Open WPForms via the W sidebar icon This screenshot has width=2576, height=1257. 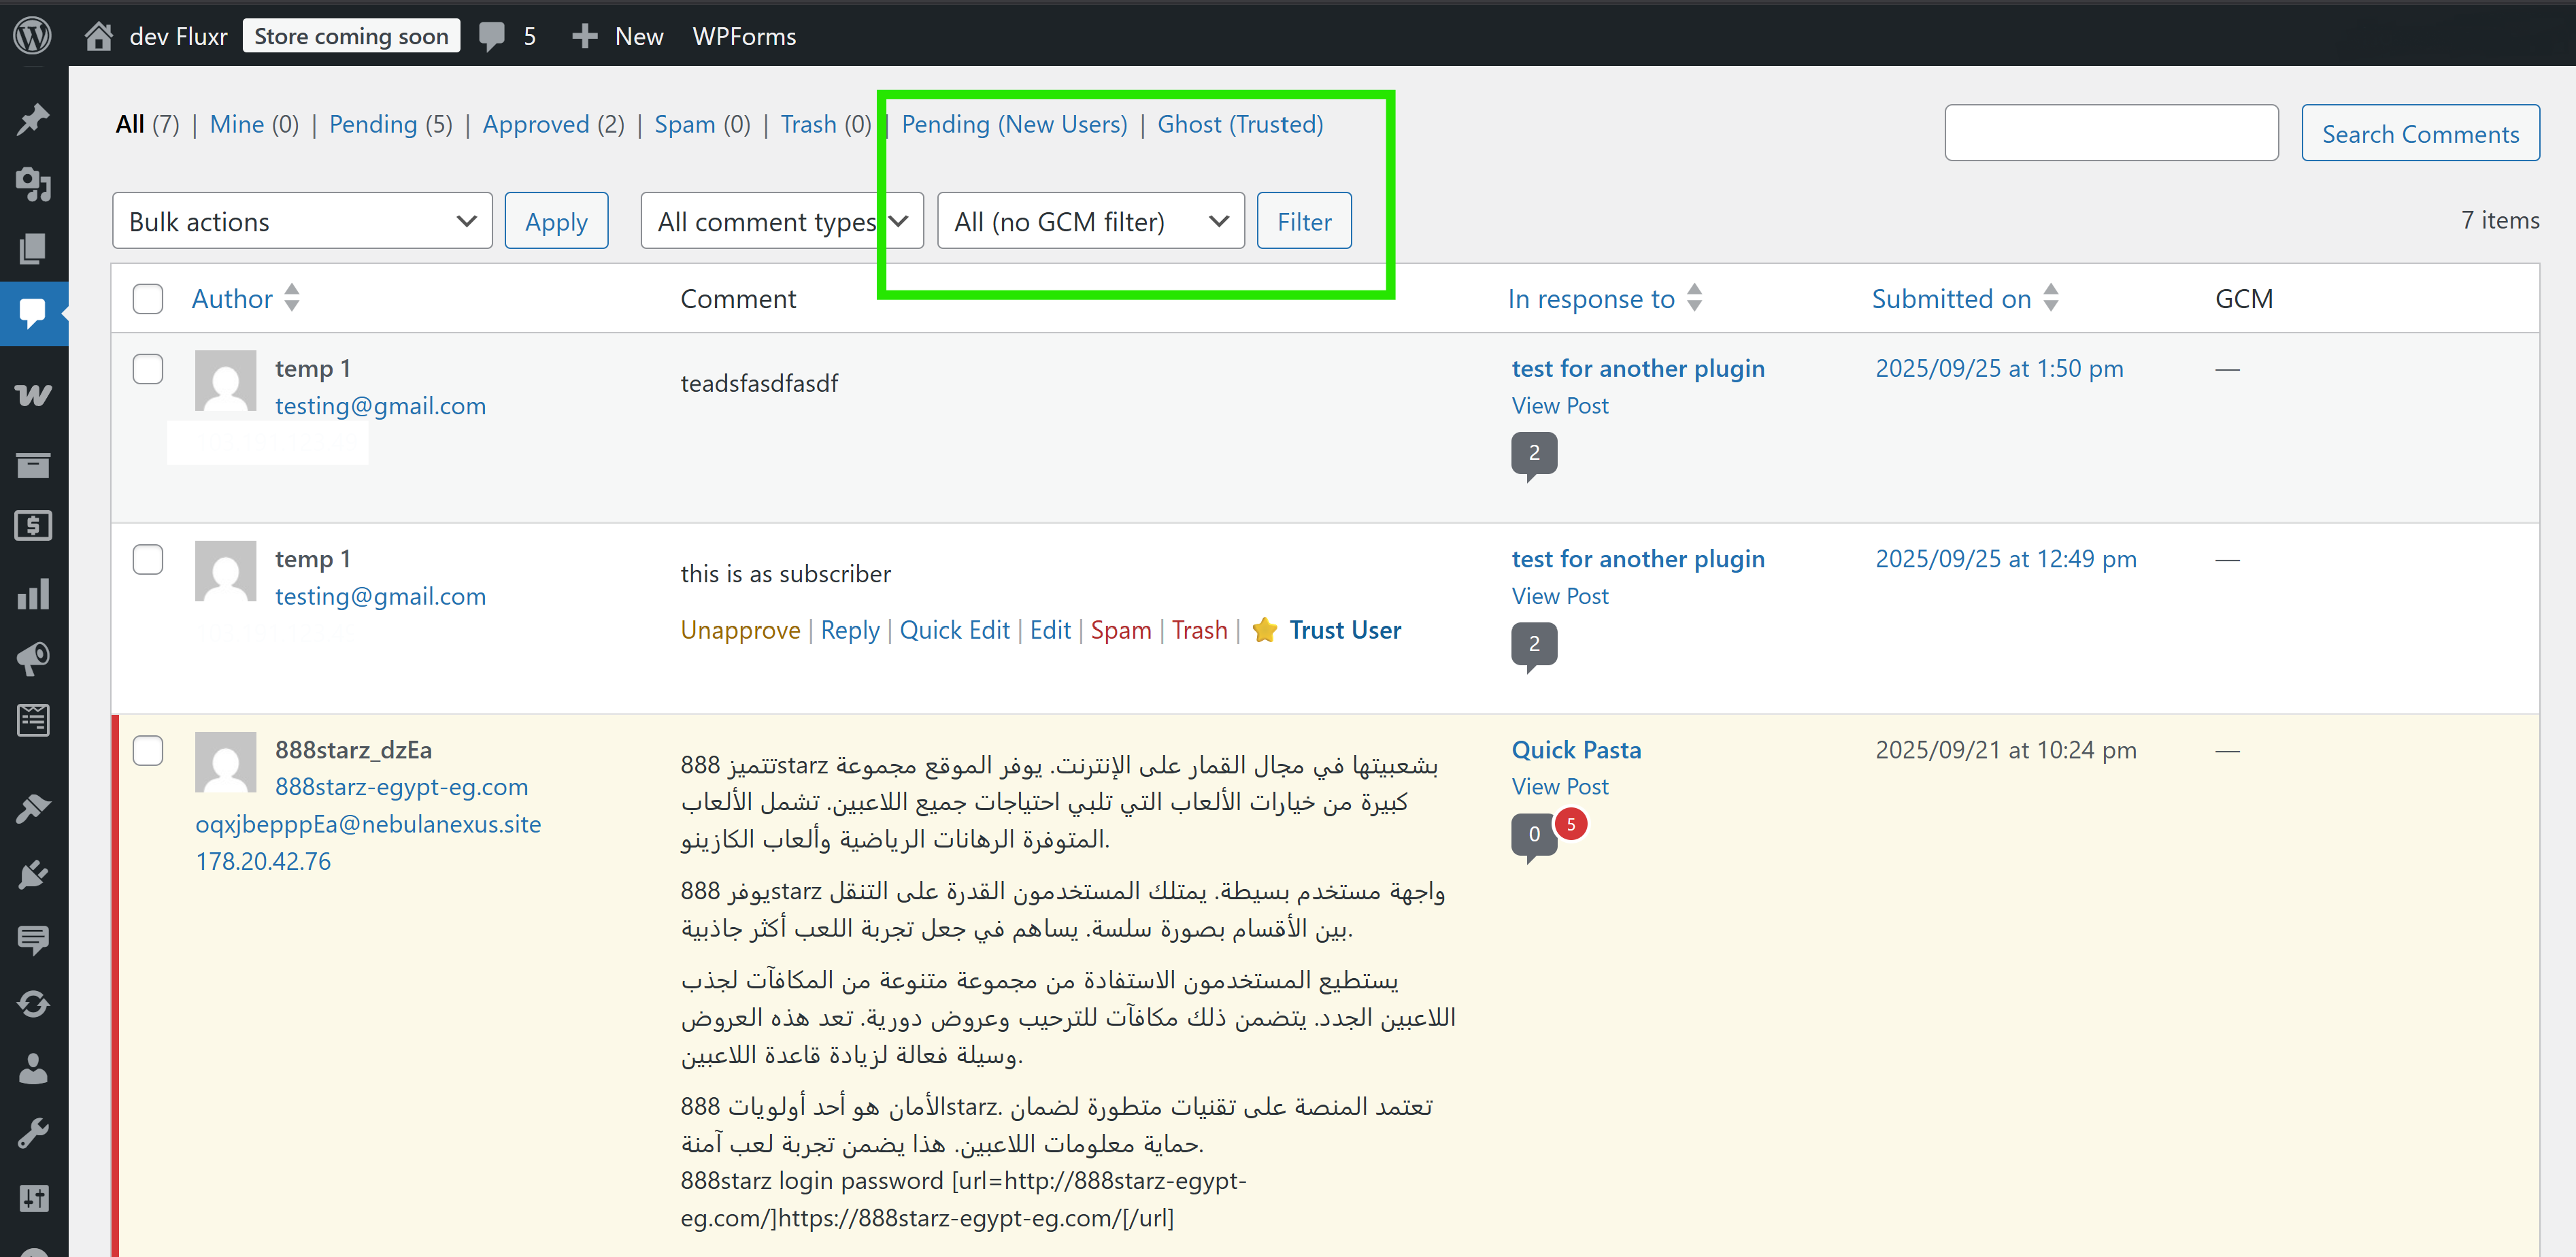(33, 394)
